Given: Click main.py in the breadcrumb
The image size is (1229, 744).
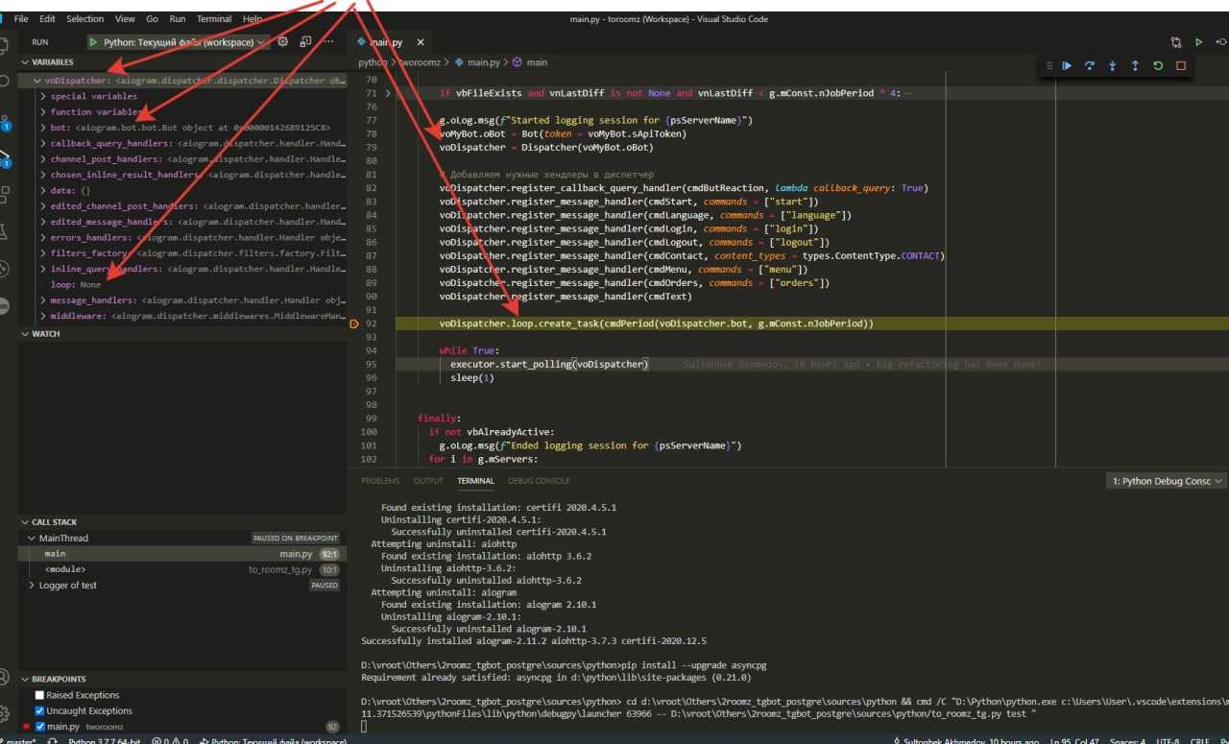Looking at the screenshot, I should pos(484,62).
